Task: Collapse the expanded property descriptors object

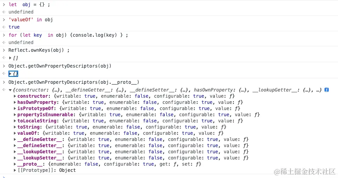Action: click(10, 90)
